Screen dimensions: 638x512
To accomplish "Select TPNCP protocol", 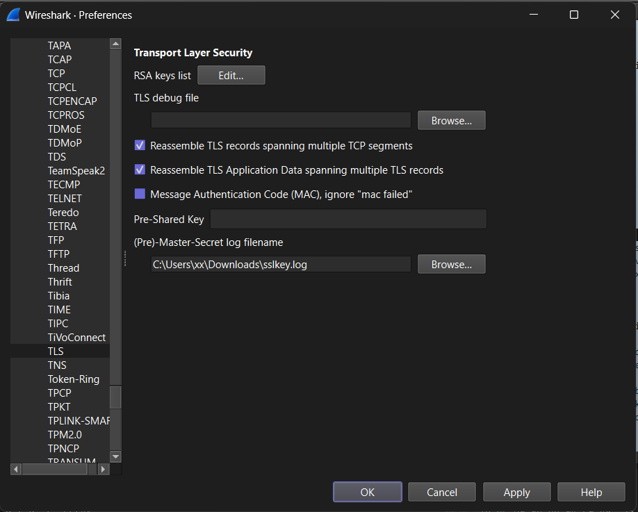I will tap(63, 449).
